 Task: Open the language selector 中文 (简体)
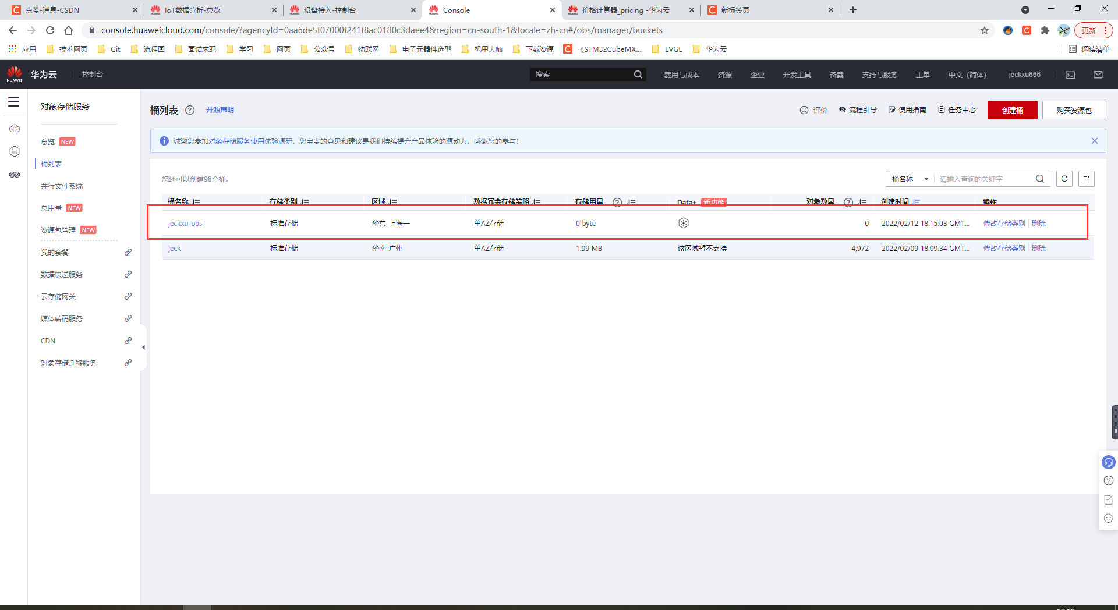point(967,75)
